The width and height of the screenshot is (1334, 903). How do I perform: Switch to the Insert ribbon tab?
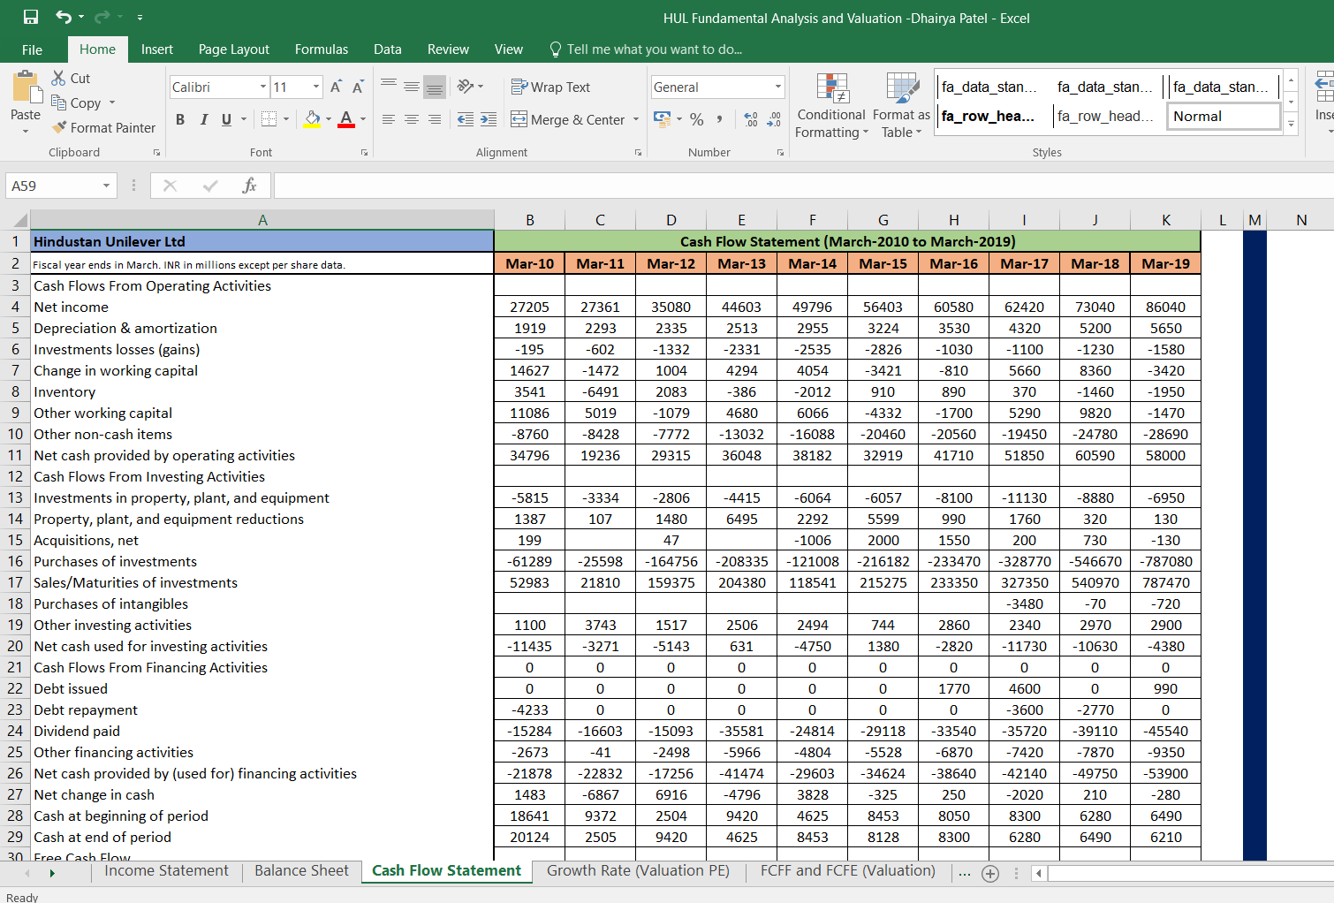tap(157, 49)
